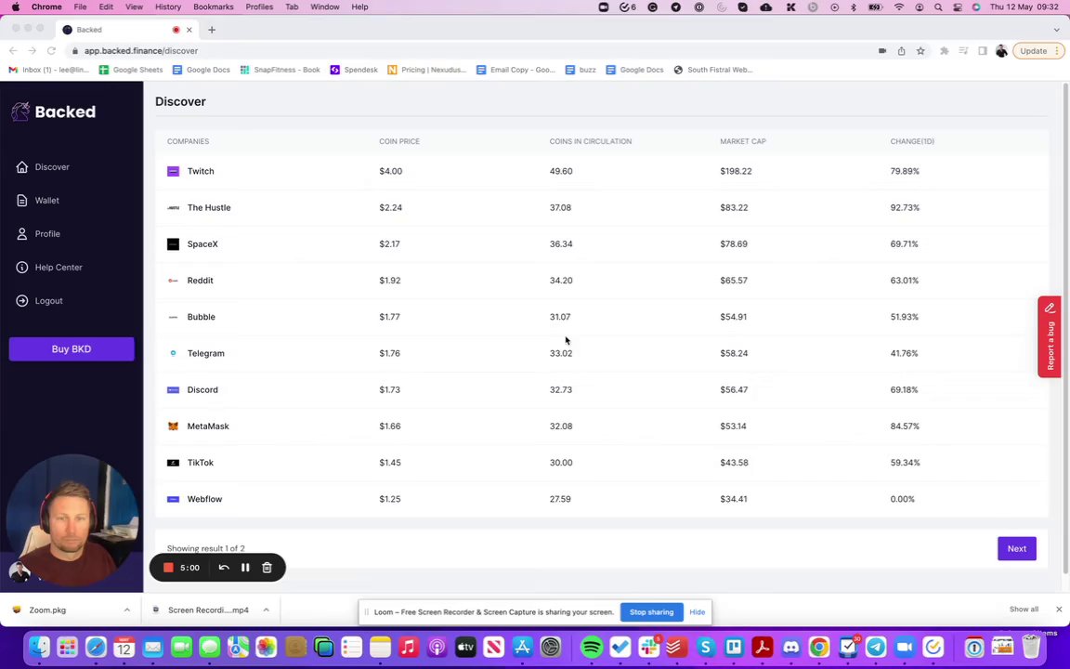The width and height of the screenshot is (1070, 669).
Task: Open the Report a bug tab
Action: [x=1050, y=336]
